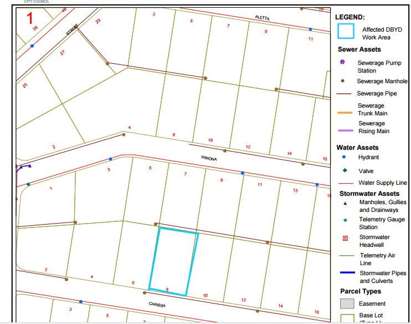This screenshot has height=324, width=411.
Task: Click the green Telemetry Gauge Station legend dot
Action: click(x=345, y=220)
